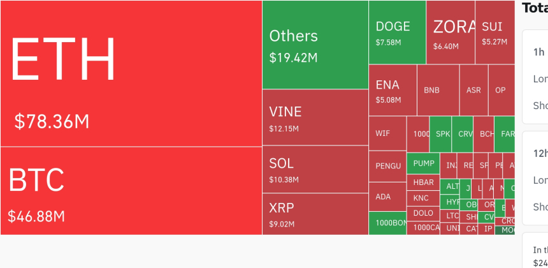The image size is (548, 268).
Task: Click the green CRV tile
Action: [x=462, y=134]
